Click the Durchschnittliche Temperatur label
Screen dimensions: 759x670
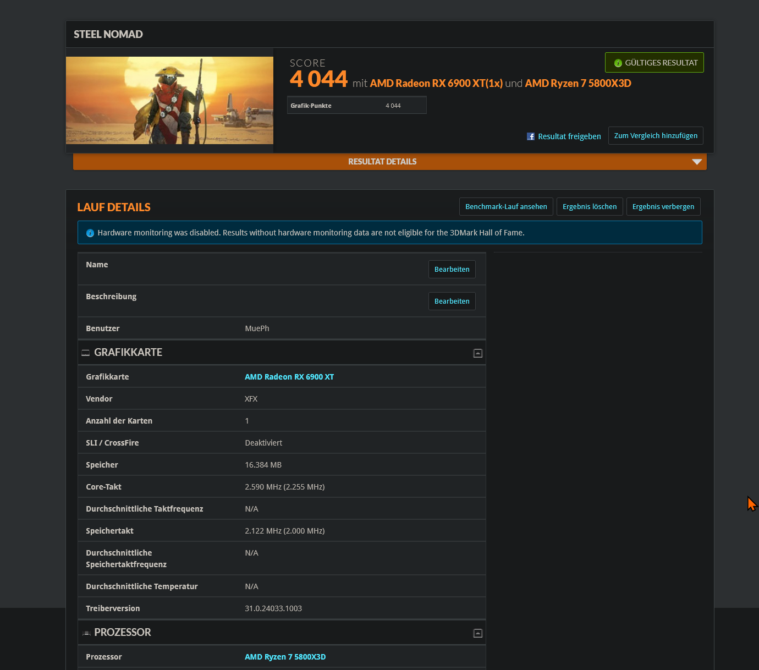click(x=142, y=586)
